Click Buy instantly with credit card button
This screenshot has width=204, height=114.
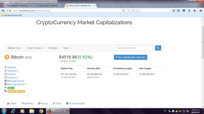pyautogui.click(x=130, y=57)
